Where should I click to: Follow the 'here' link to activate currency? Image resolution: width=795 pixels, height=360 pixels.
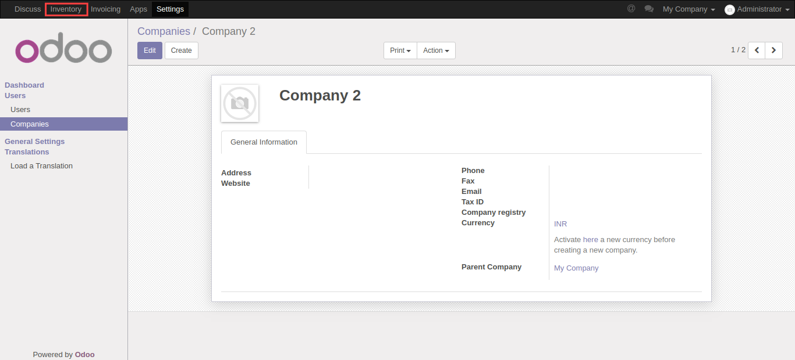pyautogui.click(x=590, y=240)
